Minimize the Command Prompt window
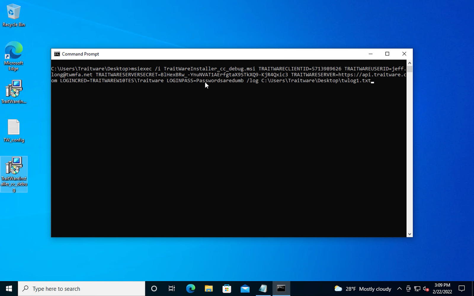Screen dimensions: 474x296 pyautogui.click(x=371, y=54)
